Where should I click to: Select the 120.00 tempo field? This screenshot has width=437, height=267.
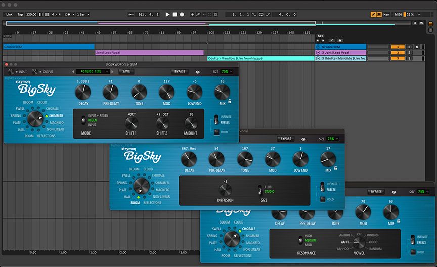[x=31, y=14]
